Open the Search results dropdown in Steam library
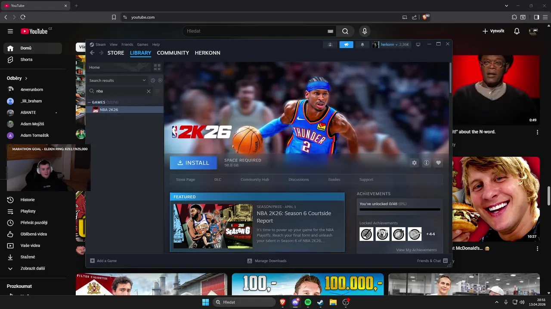Screen dimensions: 551x309 118,80
